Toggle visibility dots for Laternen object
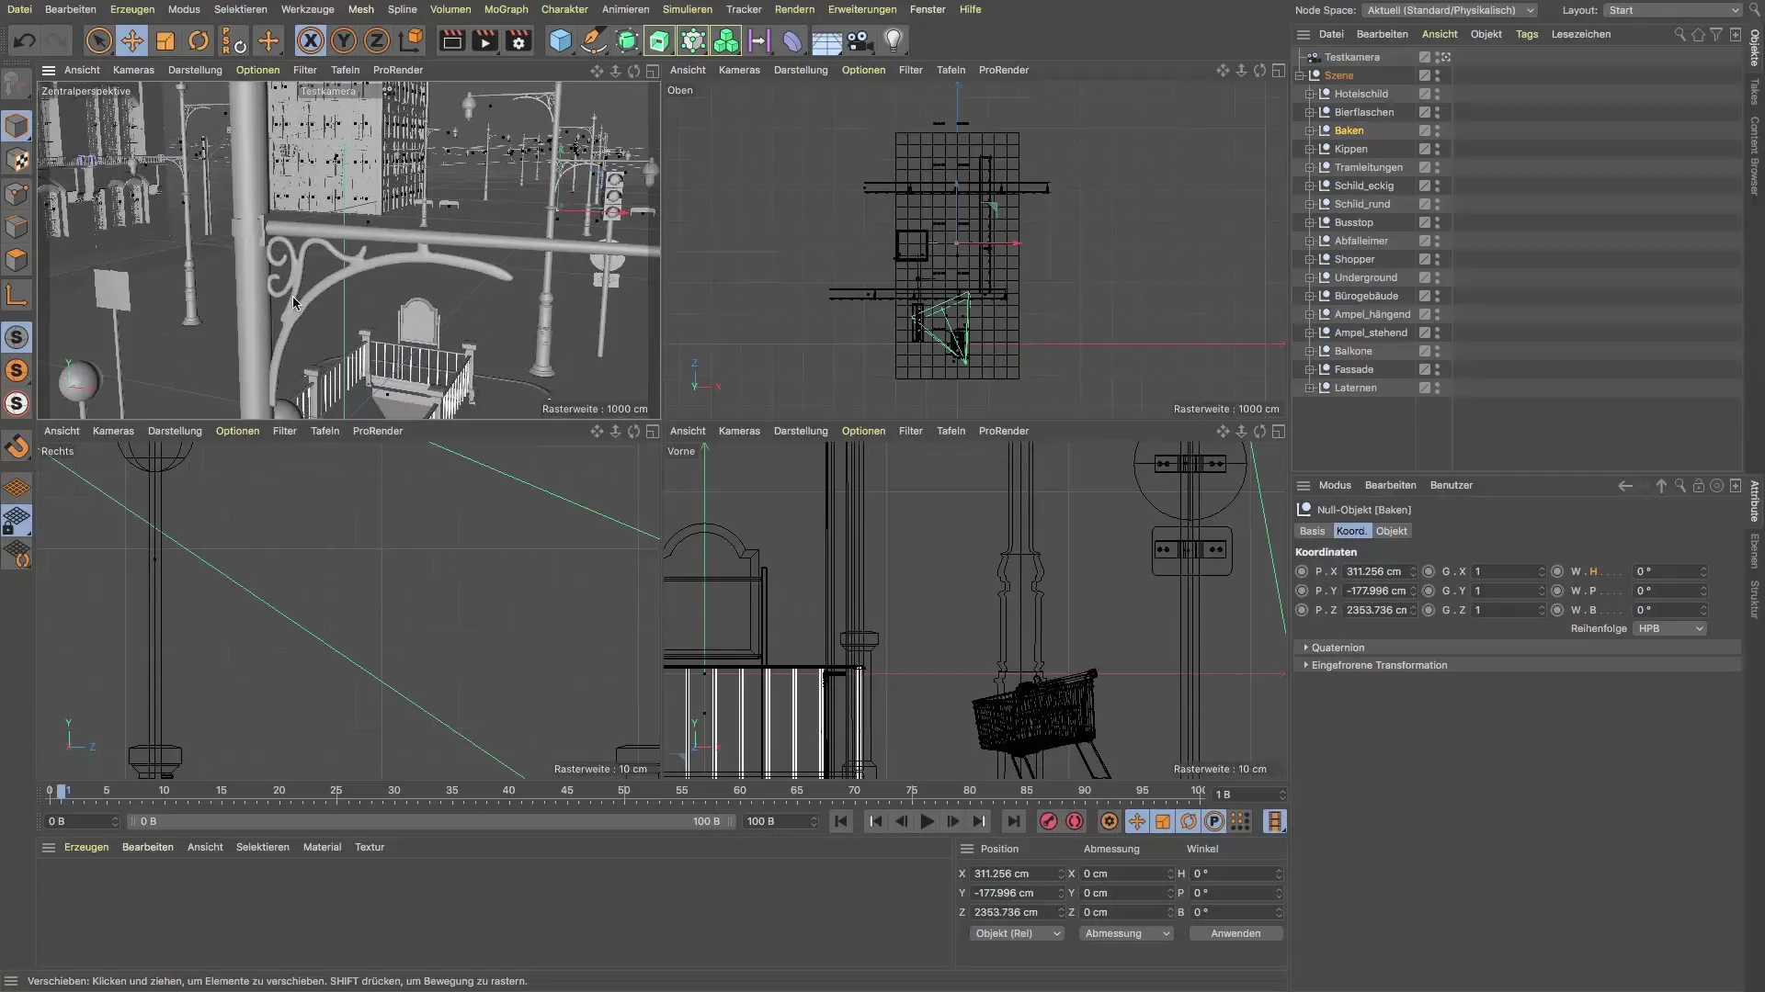The width and height of the screenshot is (1765, 992). 1437,388
